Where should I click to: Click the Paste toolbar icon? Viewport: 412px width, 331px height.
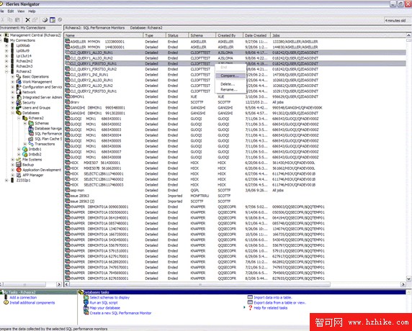[17, 20]
